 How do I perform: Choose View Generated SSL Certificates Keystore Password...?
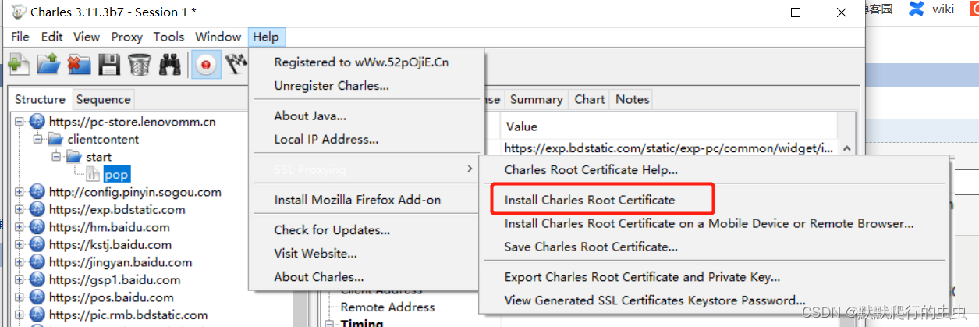(714, 300)
